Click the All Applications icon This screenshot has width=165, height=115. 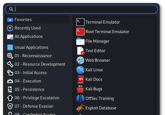(10, 37)
